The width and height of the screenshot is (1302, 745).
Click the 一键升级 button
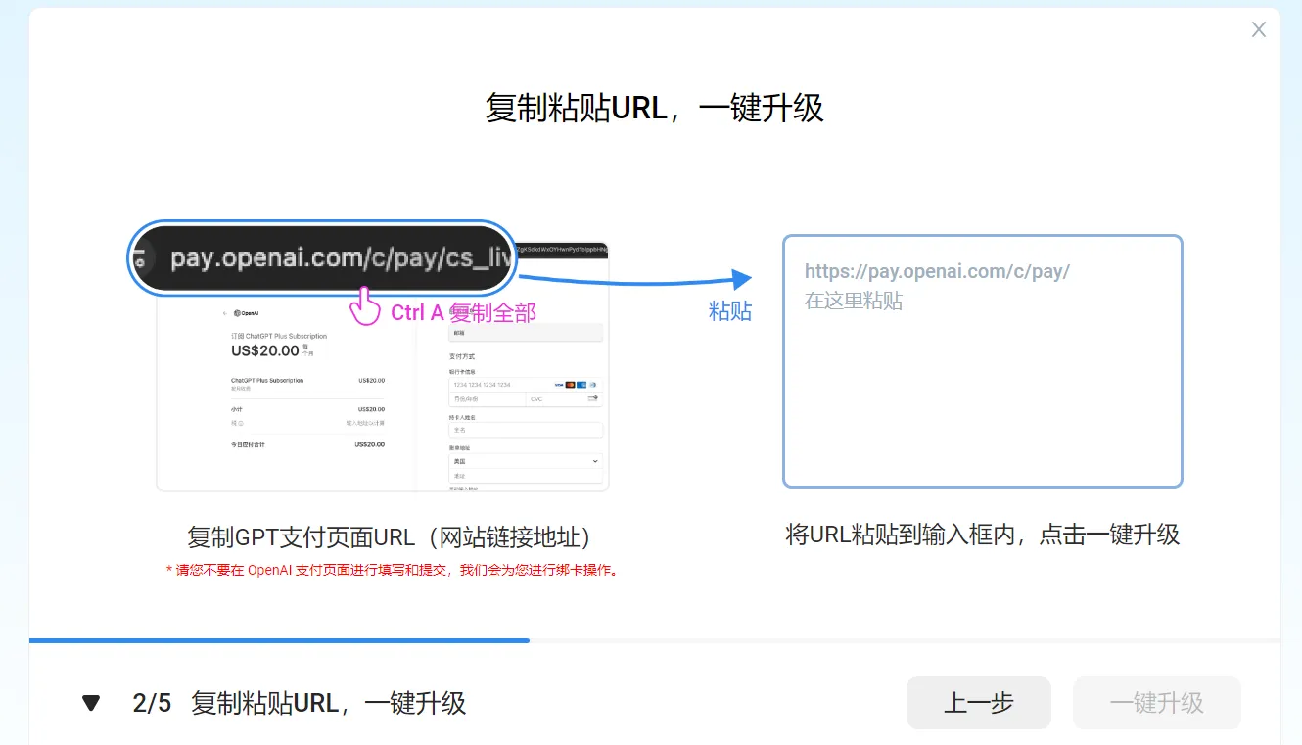click(x=1157, y=703)
